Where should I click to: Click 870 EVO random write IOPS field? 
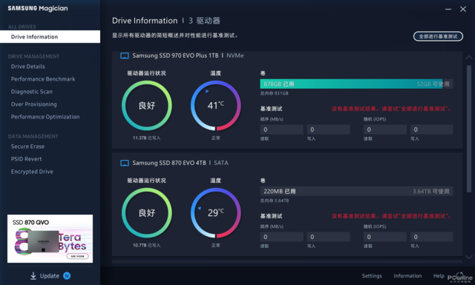pyautogui.click(x=432, y=237)
